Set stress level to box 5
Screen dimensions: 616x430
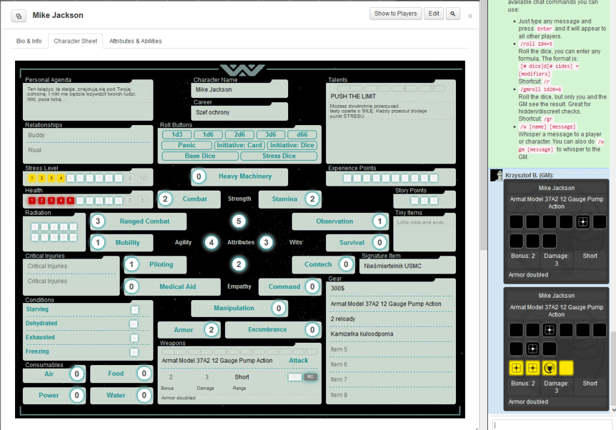tap(71, 179)
